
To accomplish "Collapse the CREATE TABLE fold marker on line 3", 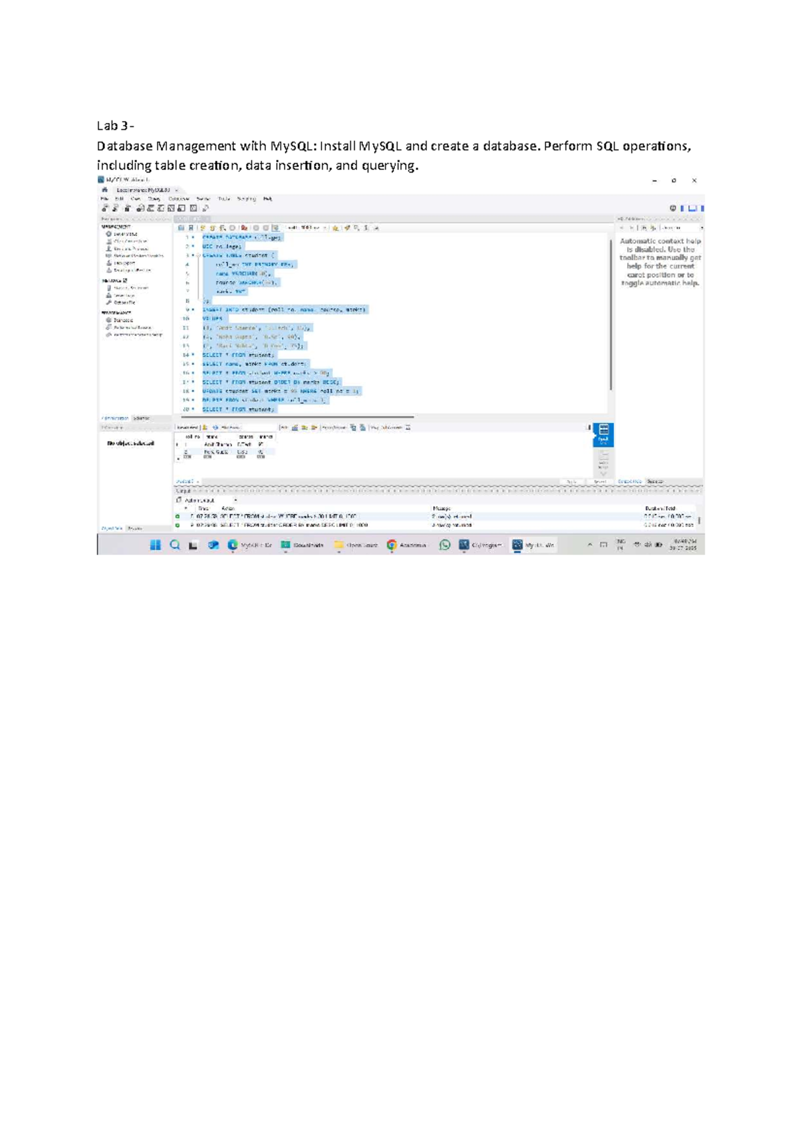I will tap(198, 255).
